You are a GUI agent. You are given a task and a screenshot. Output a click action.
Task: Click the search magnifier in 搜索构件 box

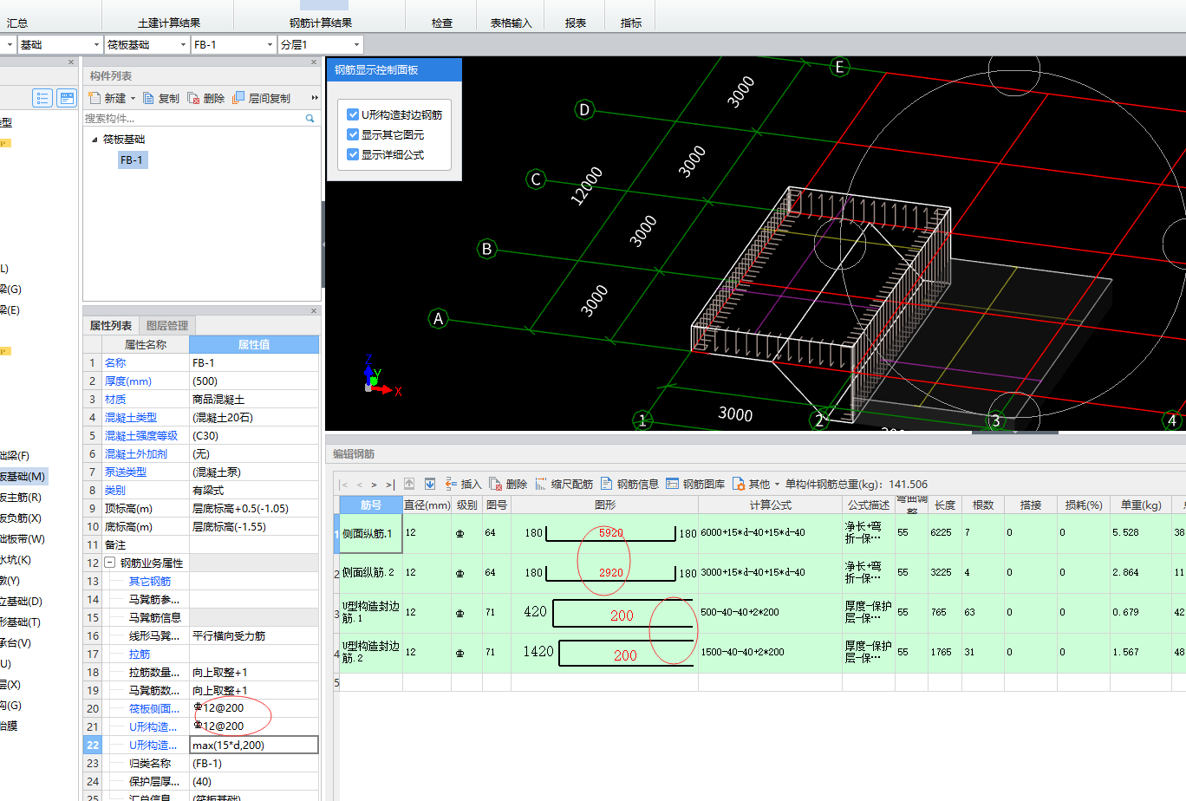pyautogui.click(x=310, y=118)
